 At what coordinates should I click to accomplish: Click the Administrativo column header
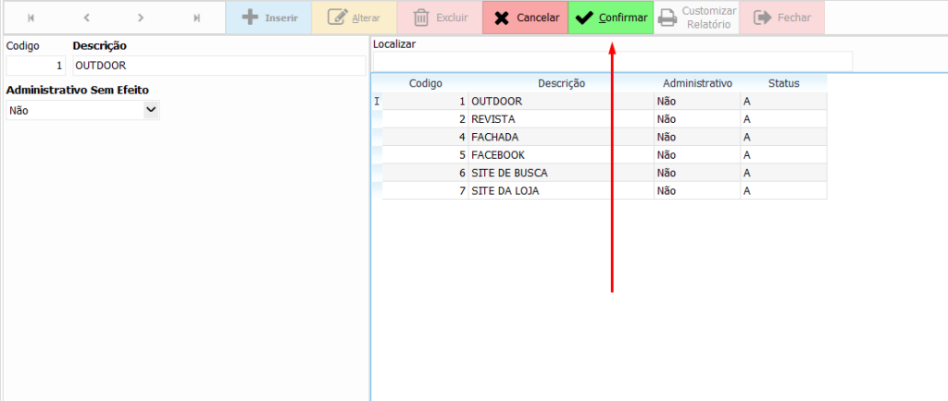[x=697, y=83]
